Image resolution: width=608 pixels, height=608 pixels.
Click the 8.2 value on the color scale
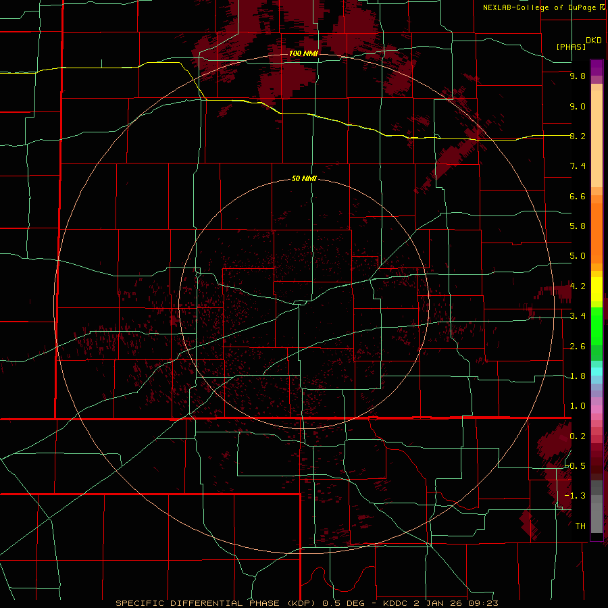(578, 136)
